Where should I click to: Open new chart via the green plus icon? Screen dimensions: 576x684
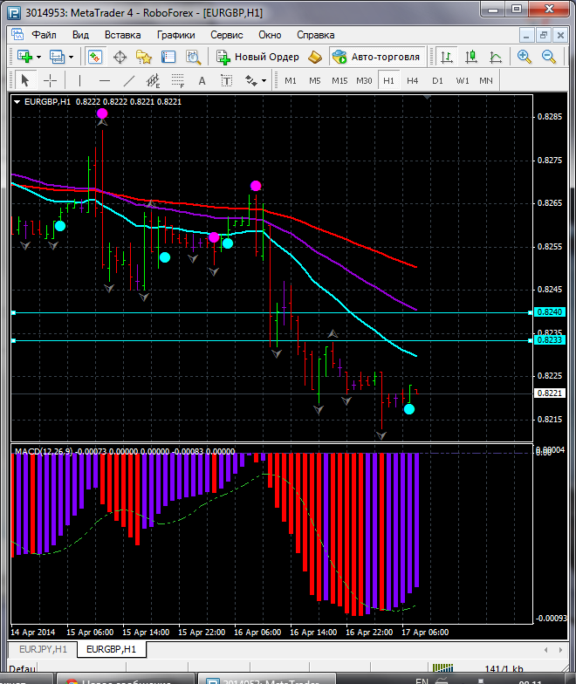[24, 57]
